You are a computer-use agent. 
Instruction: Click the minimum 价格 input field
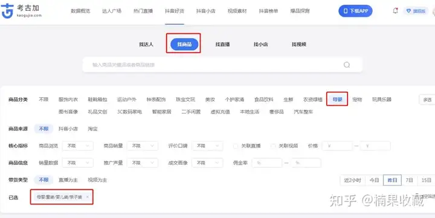tap(337, 146)
